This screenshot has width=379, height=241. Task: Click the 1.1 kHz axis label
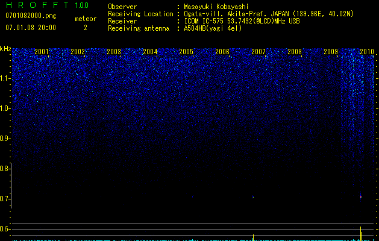coord(4,78)
